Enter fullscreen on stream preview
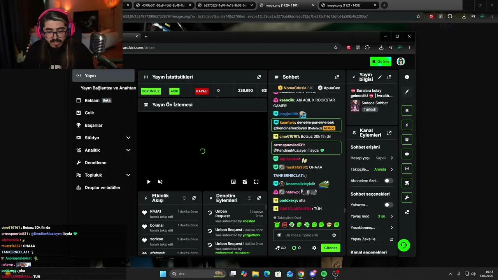Viewport: 498px width, 280px height. tap(256, 182)
